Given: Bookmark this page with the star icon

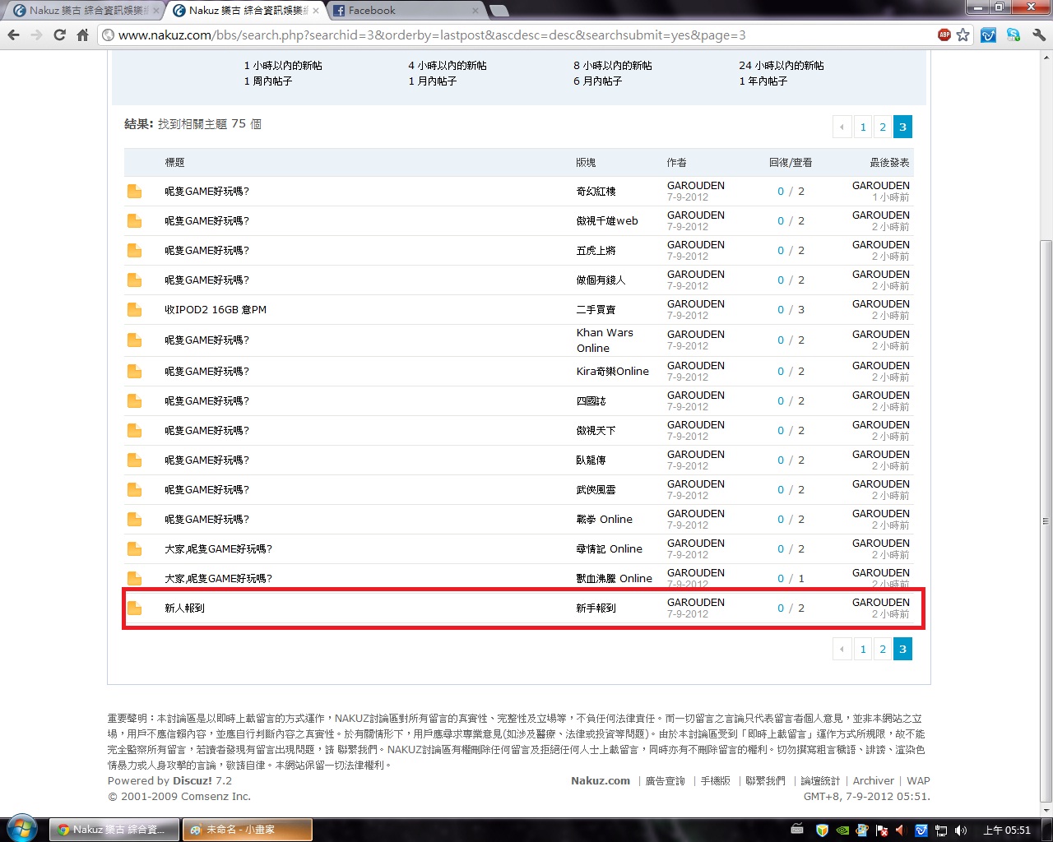Looking at the screenshot, I should (x=963, y=35).
